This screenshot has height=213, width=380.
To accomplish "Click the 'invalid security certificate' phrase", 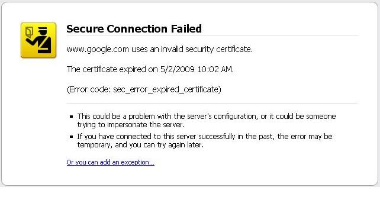I will click(206, 50).
